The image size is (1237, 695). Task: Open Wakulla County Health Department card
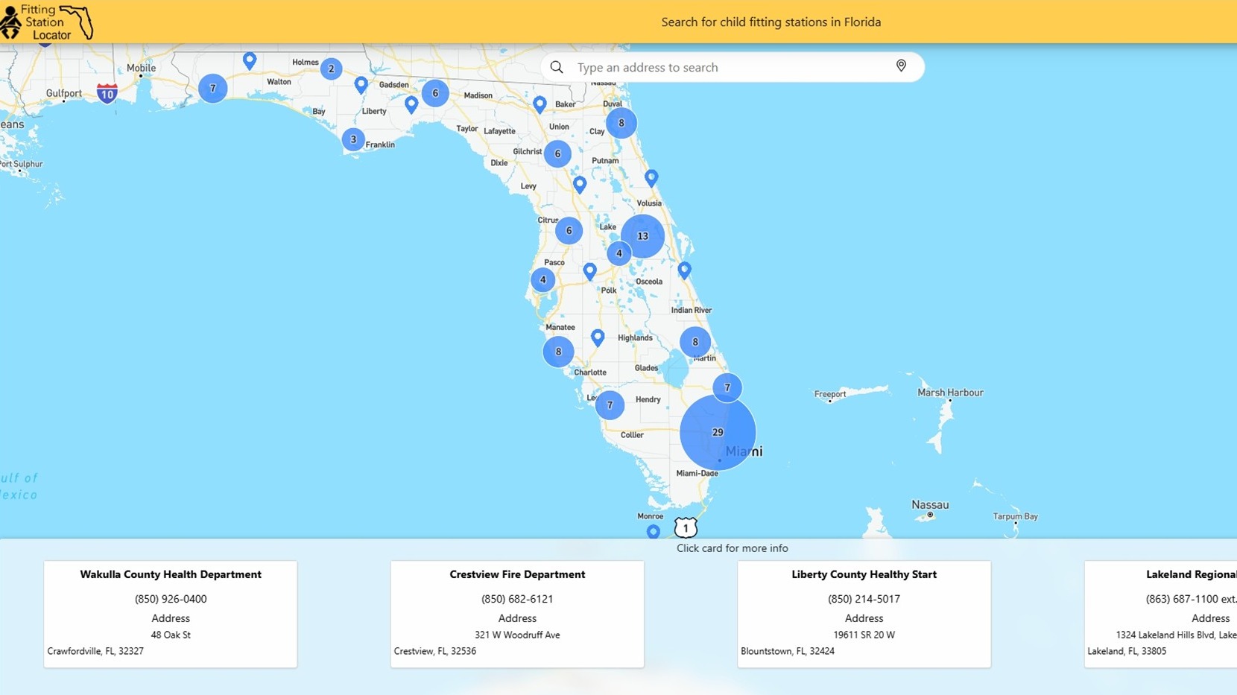[x=171, y=614]
